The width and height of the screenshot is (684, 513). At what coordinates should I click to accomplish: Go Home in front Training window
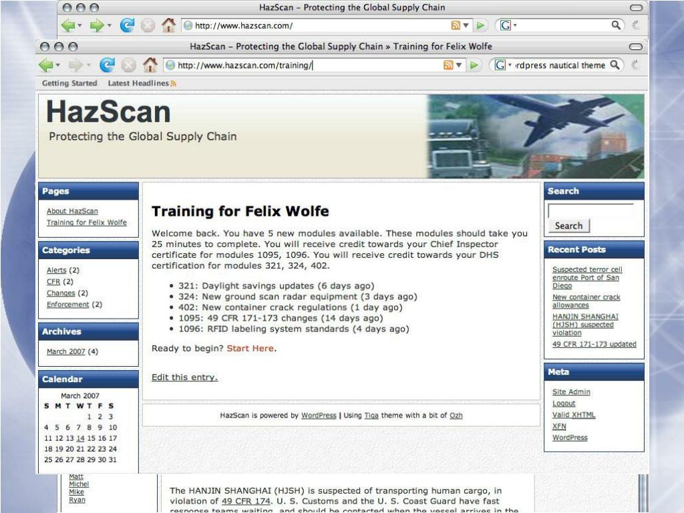[150, 65]
